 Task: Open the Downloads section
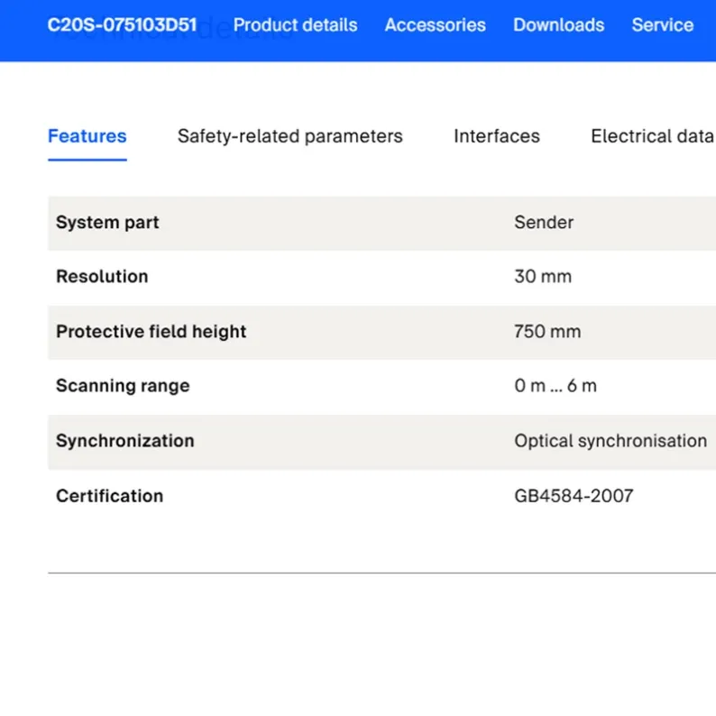(x=558, y=25)
